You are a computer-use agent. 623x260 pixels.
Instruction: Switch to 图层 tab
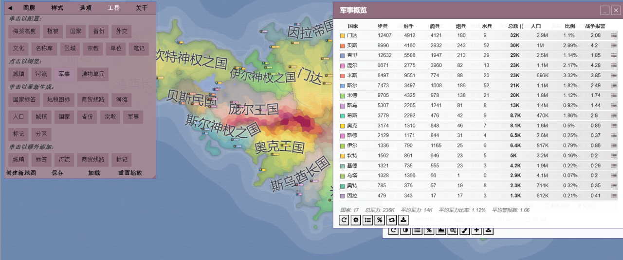pyautogui.click(x=29, y=8)
